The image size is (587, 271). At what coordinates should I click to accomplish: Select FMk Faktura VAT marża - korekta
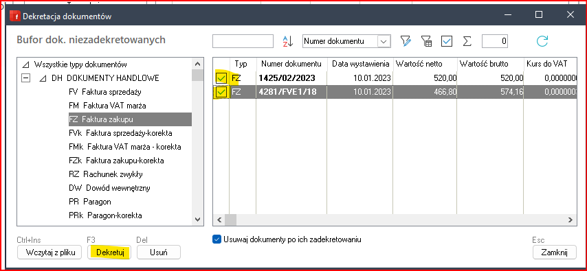point(125,147)
